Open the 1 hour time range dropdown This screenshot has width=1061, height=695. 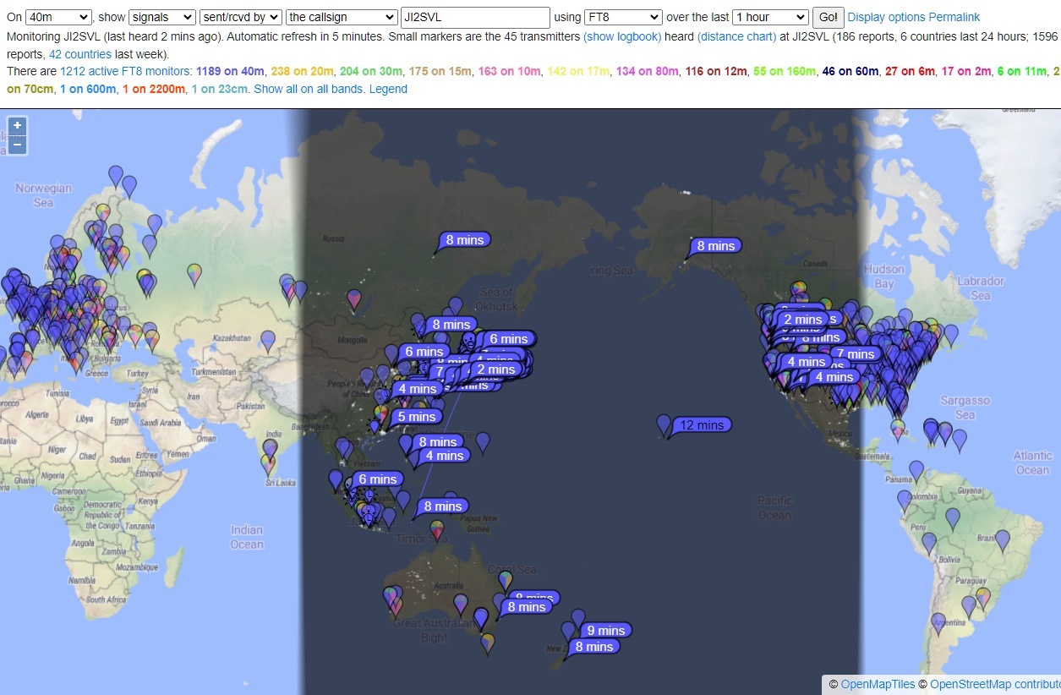click(770, 17)
